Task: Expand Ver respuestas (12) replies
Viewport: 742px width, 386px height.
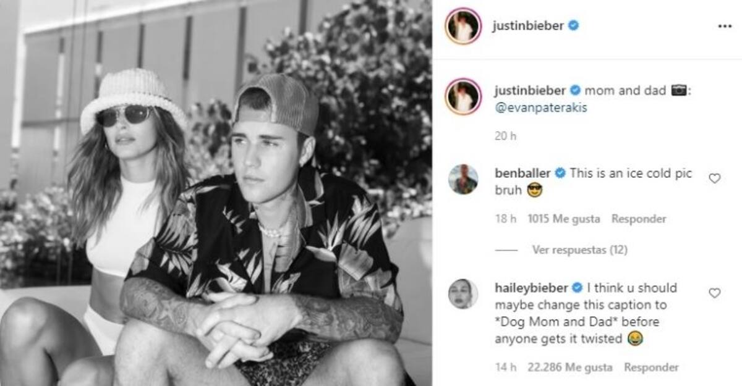Action: (579, 250)
